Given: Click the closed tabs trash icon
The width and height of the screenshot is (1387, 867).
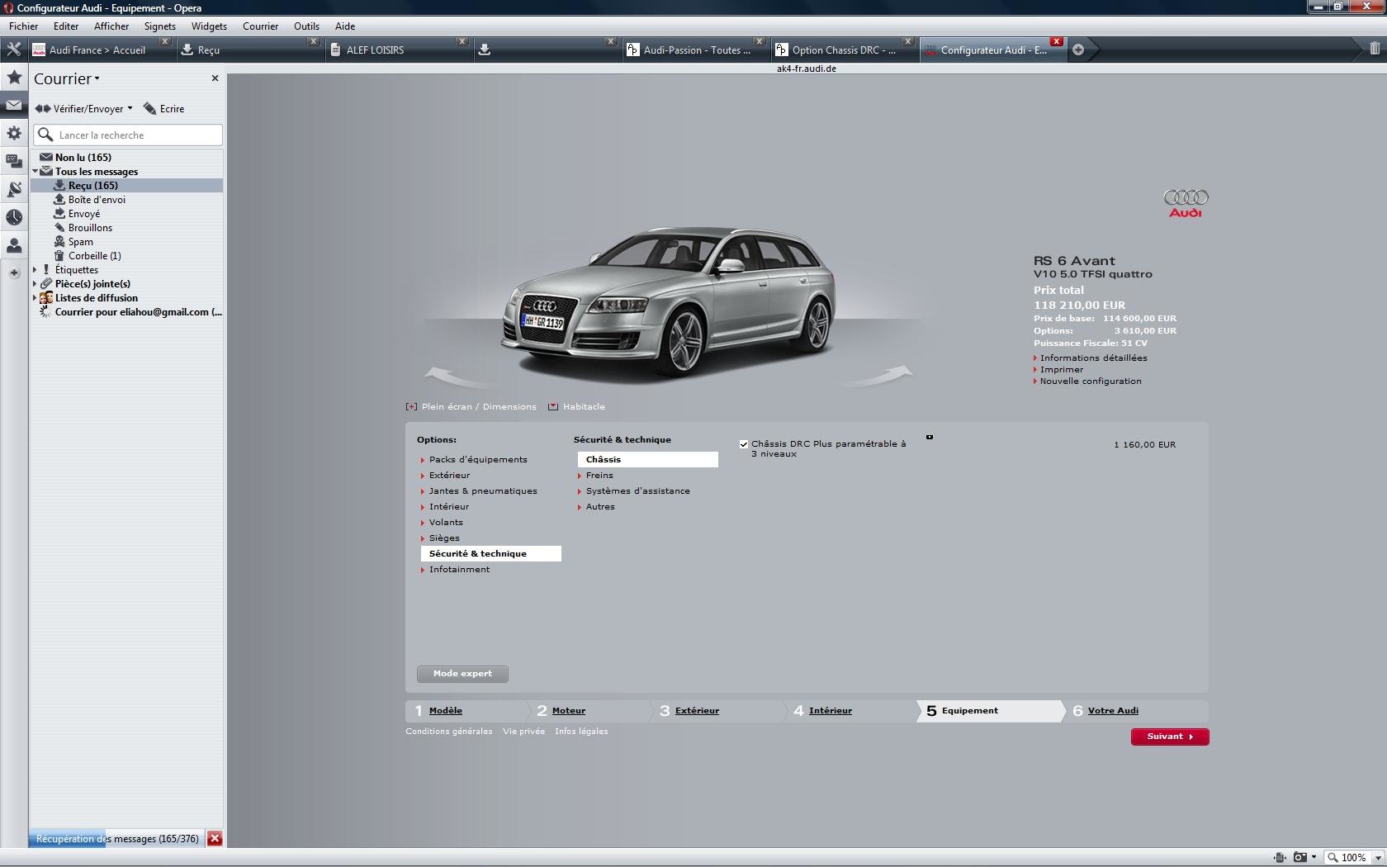Looking at the screenshot, I should pyautogui.click(x=1375, y=49).
